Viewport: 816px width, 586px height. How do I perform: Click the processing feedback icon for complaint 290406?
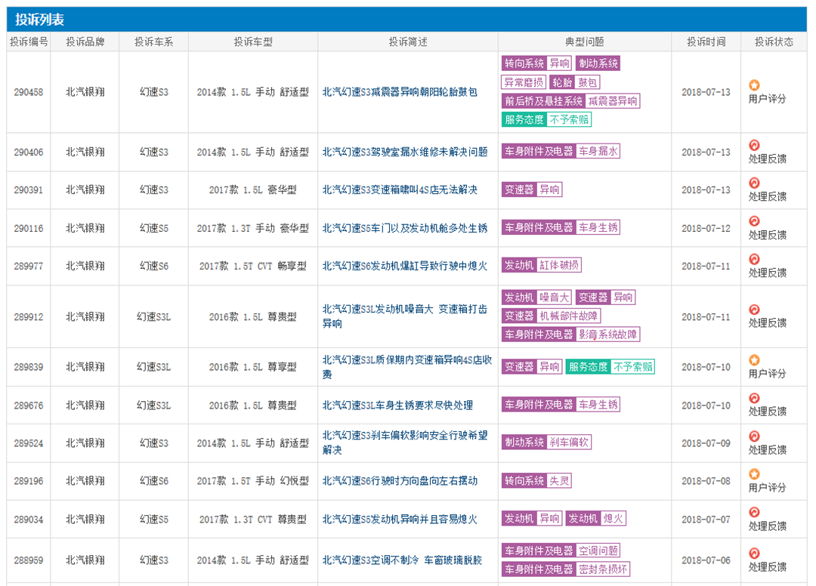753,145
